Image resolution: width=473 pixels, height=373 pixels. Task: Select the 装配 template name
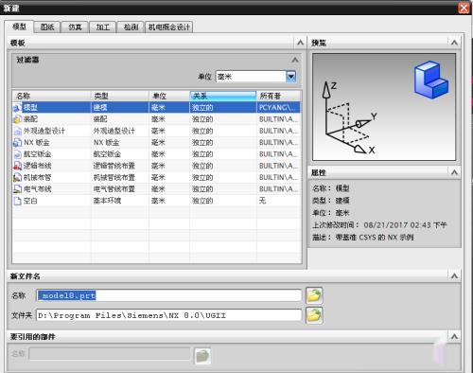30,119
